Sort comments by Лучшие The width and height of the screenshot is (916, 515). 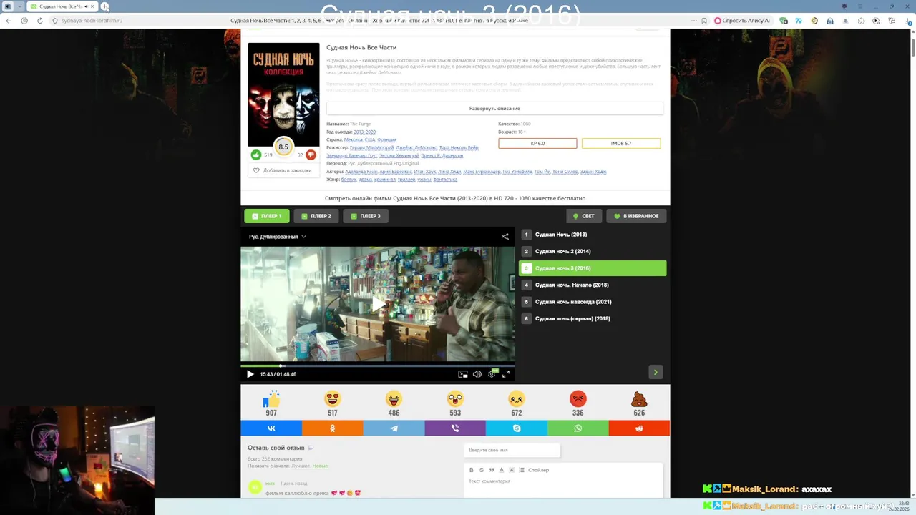point(301,466)
